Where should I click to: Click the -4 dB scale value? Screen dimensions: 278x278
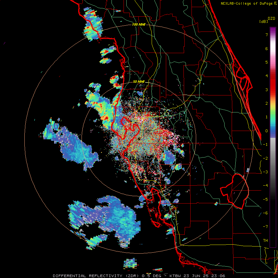point(265,186)
